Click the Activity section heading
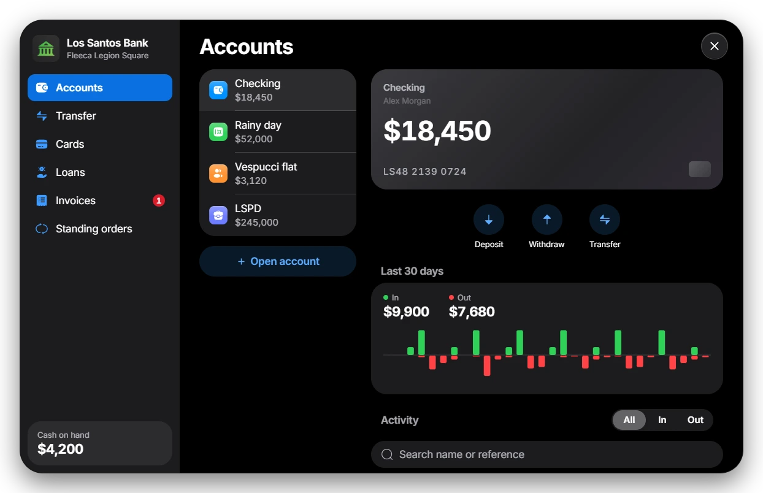763x493 pixels. pyautogui.click(x=400, y=420)
